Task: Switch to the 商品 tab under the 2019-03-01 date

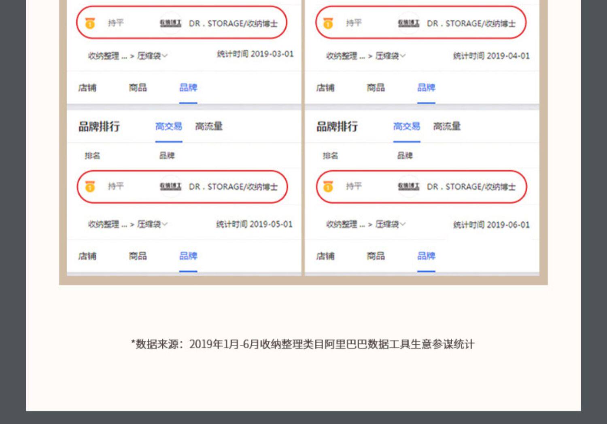Action: click(138, 88)
